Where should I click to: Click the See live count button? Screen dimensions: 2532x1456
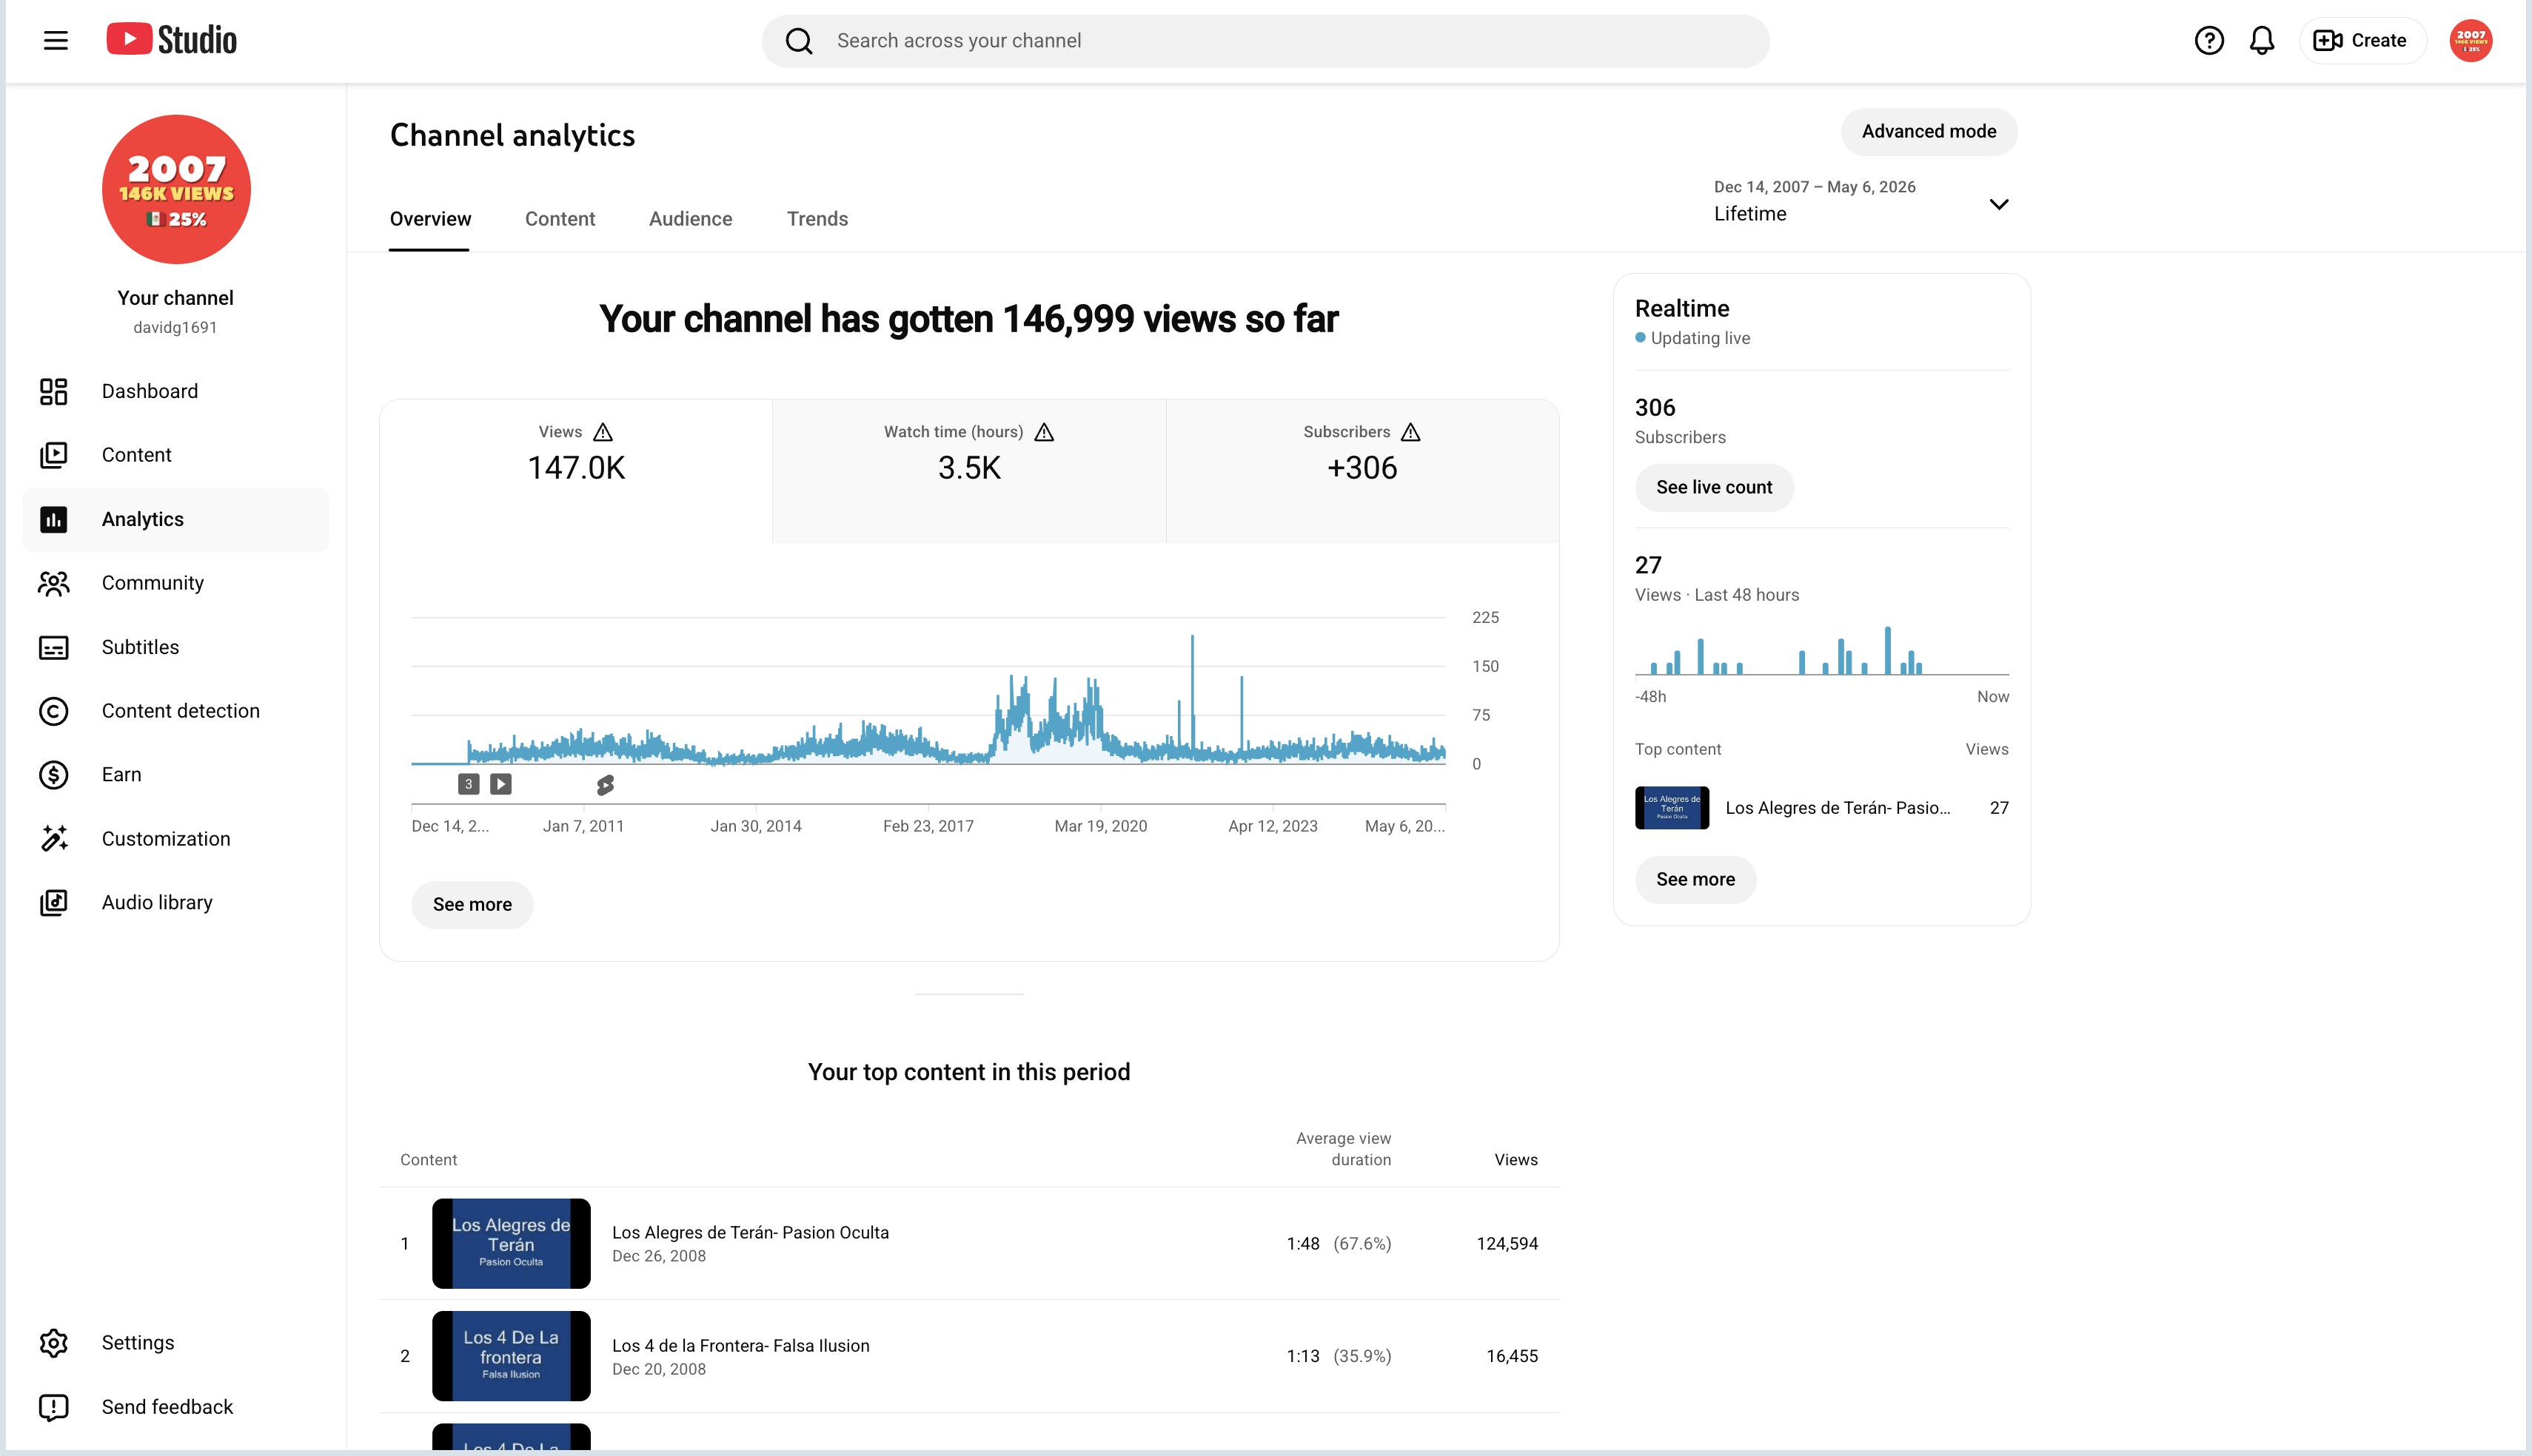pyautogui.click(x=1714, y=488)
